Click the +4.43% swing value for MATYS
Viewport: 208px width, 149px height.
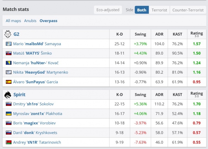pos(140,53)
